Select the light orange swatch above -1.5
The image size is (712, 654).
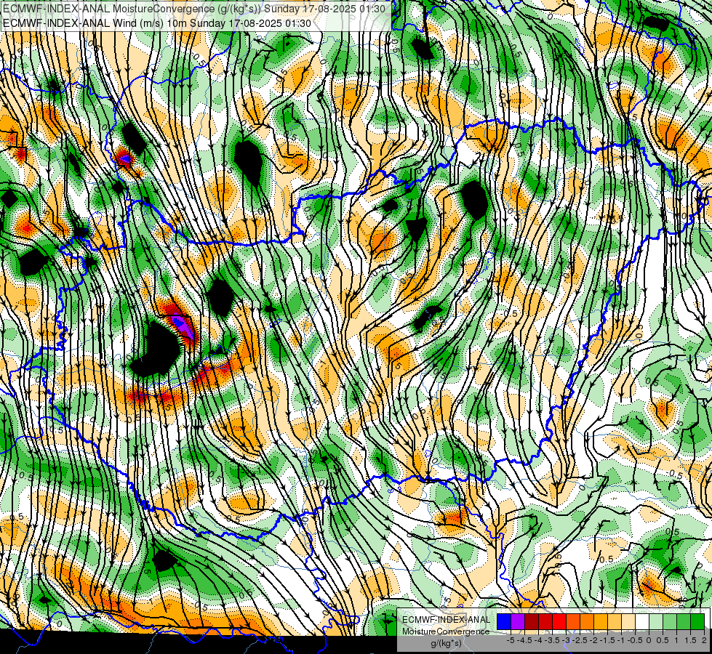click(615, 622)
